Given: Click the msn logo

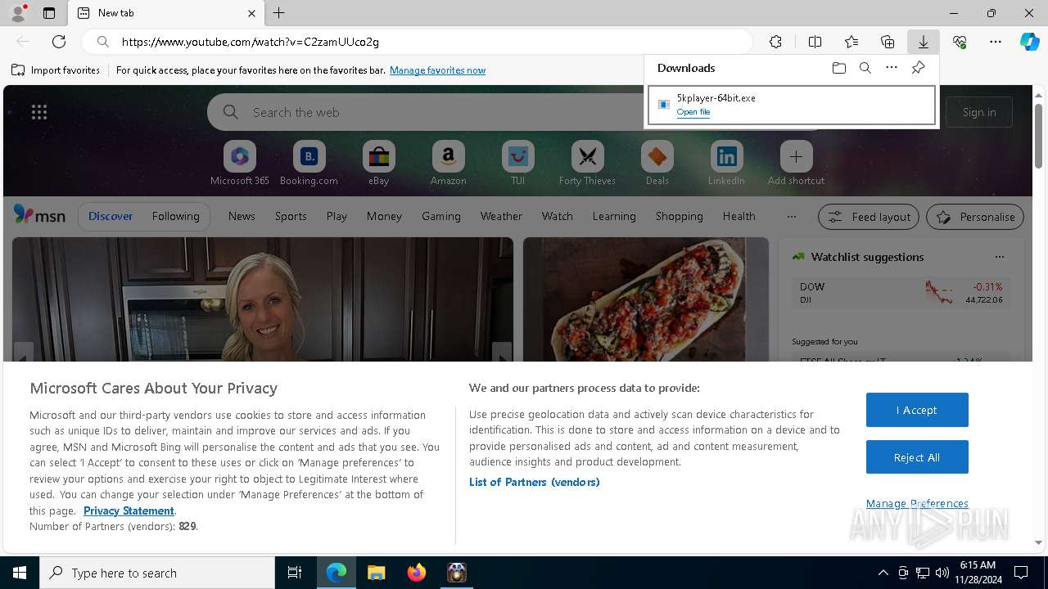Looking at the screenshot, I should pos(39,215).
